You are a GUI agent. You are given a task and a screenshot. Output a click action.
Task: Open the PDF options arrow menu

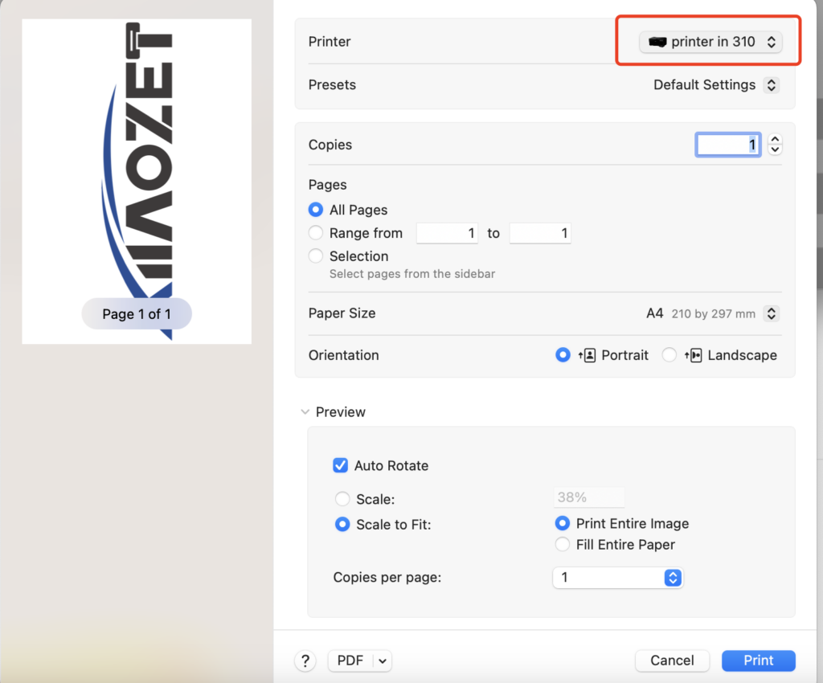[383, 661]
